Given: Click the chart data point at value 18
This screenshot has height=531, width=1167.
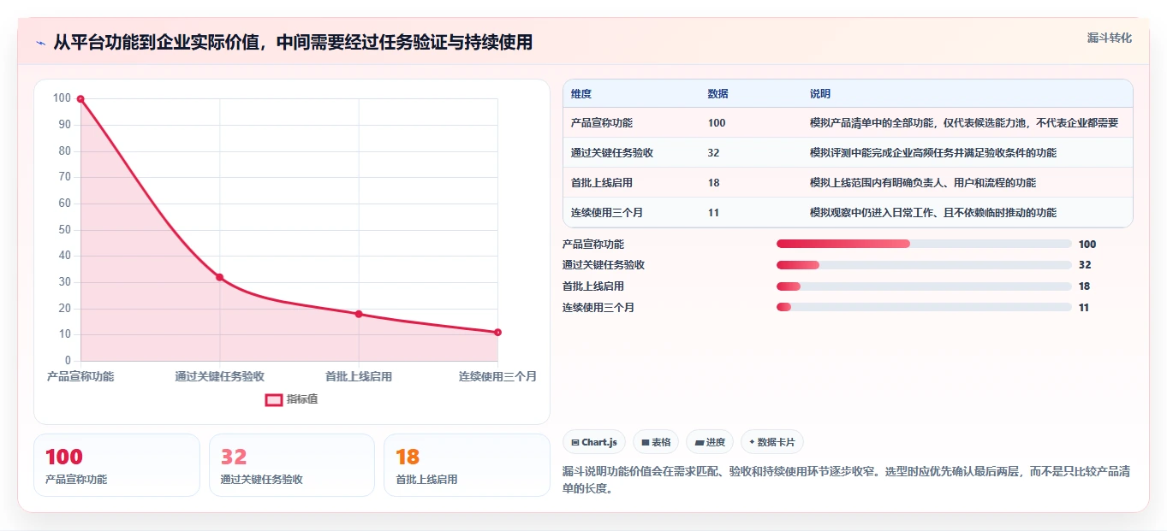Looking at the screenshot, I should (x=359, y=314).
